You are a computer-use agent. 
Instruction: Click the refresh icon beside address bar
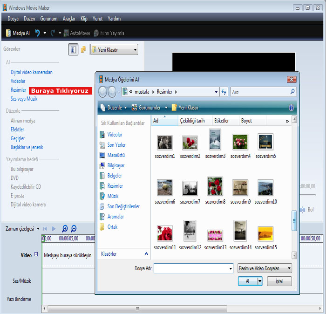click(224, 92)
